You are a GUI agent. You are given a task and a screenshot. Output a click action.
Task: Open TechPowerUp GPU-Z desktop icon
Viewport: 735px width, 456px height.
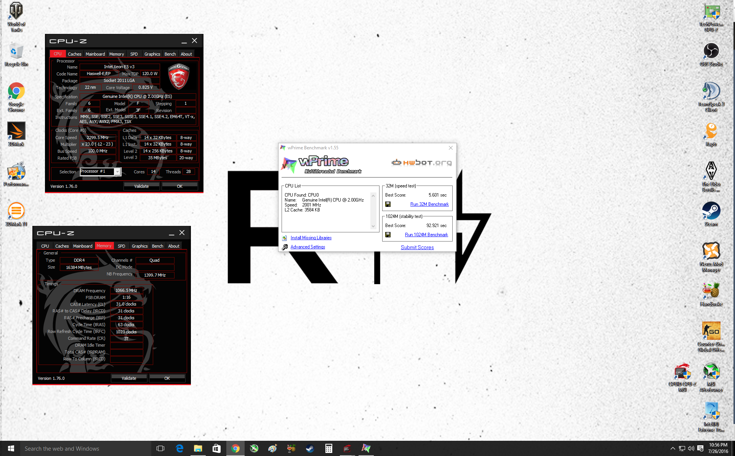tap(711, 17)
